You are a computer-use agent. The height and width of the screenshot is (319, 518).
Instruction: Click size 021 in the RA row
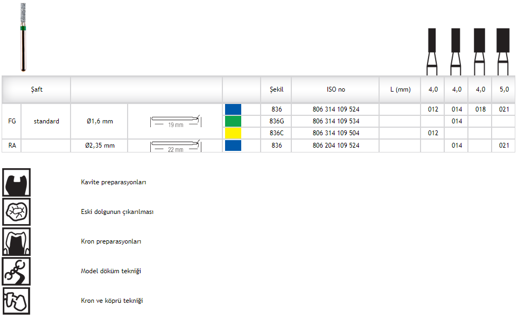504,145
